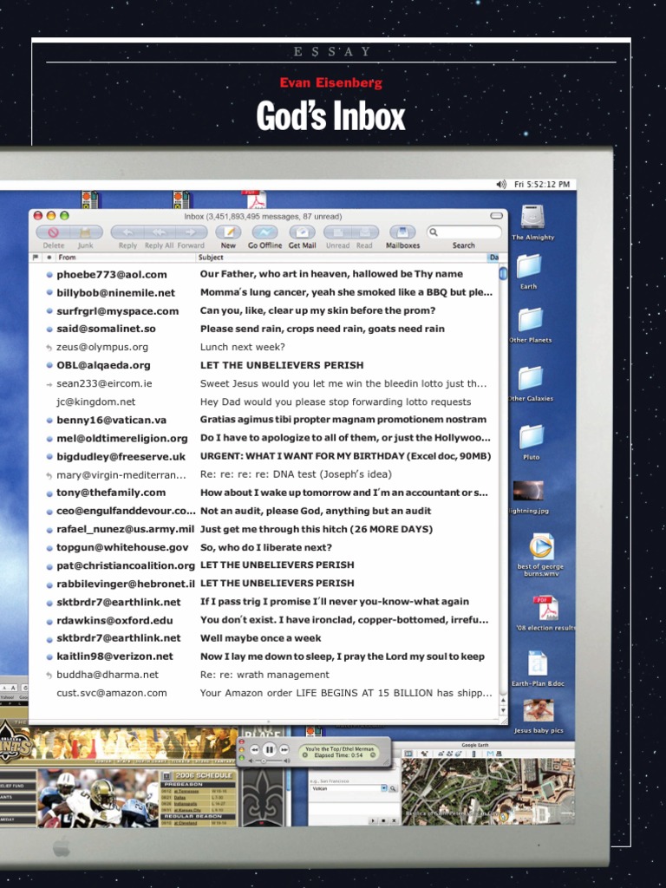Select email from tony@thefamily.com

tap(265, 493)
